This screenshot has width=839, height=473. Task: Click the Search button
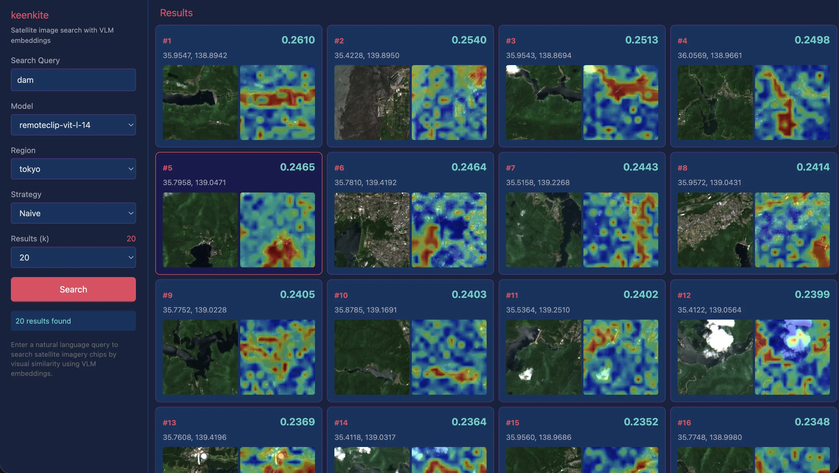point(73,289)
